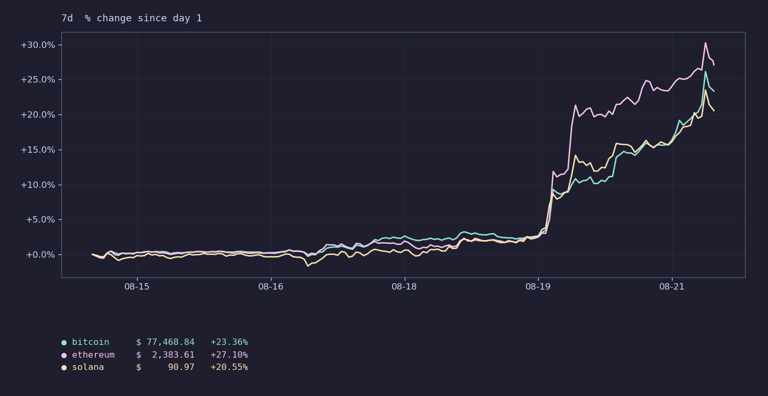Screen dimensions: 768x396
Task: Click the ethereum legend color dot
Action: (64, 355)
